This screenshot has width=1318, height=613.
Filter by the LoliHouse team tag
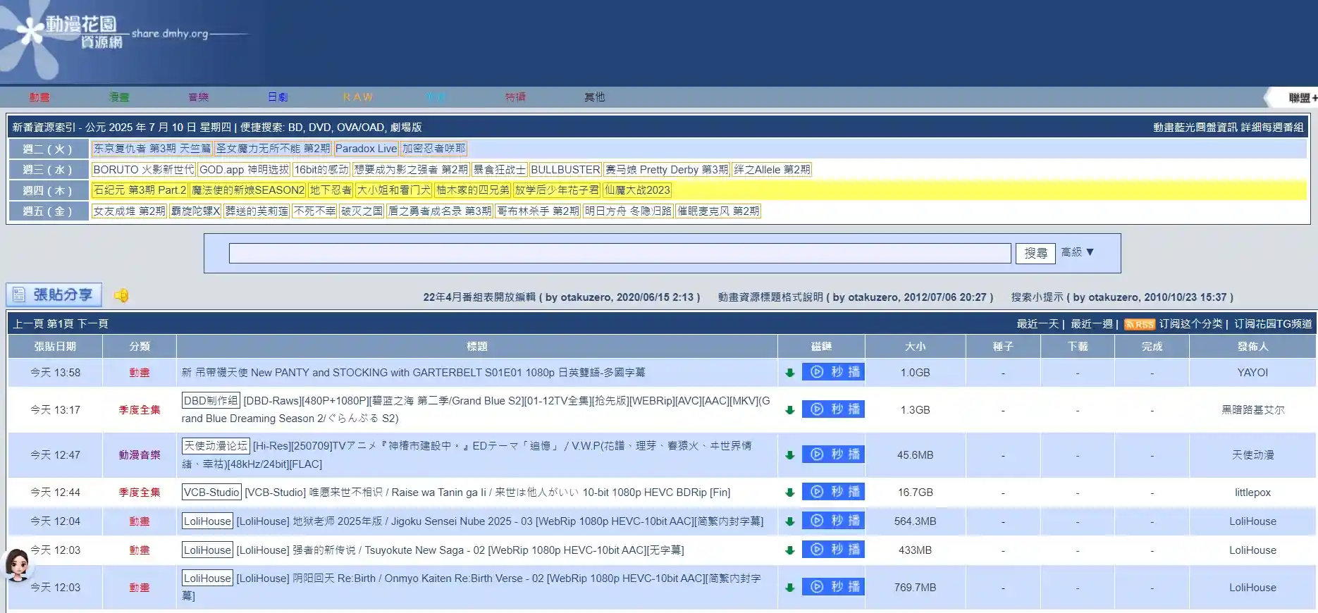click(x=207, y=521)
